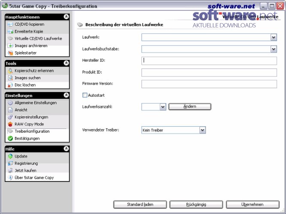
Task: Select Update entry
Action: pos(21,156)
